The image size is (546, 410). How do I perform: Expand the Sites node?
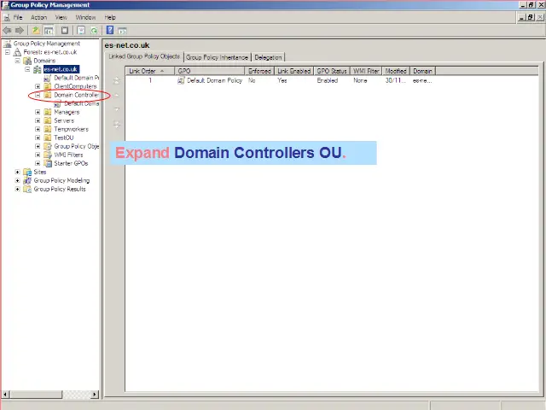click(x=17, y=172)
